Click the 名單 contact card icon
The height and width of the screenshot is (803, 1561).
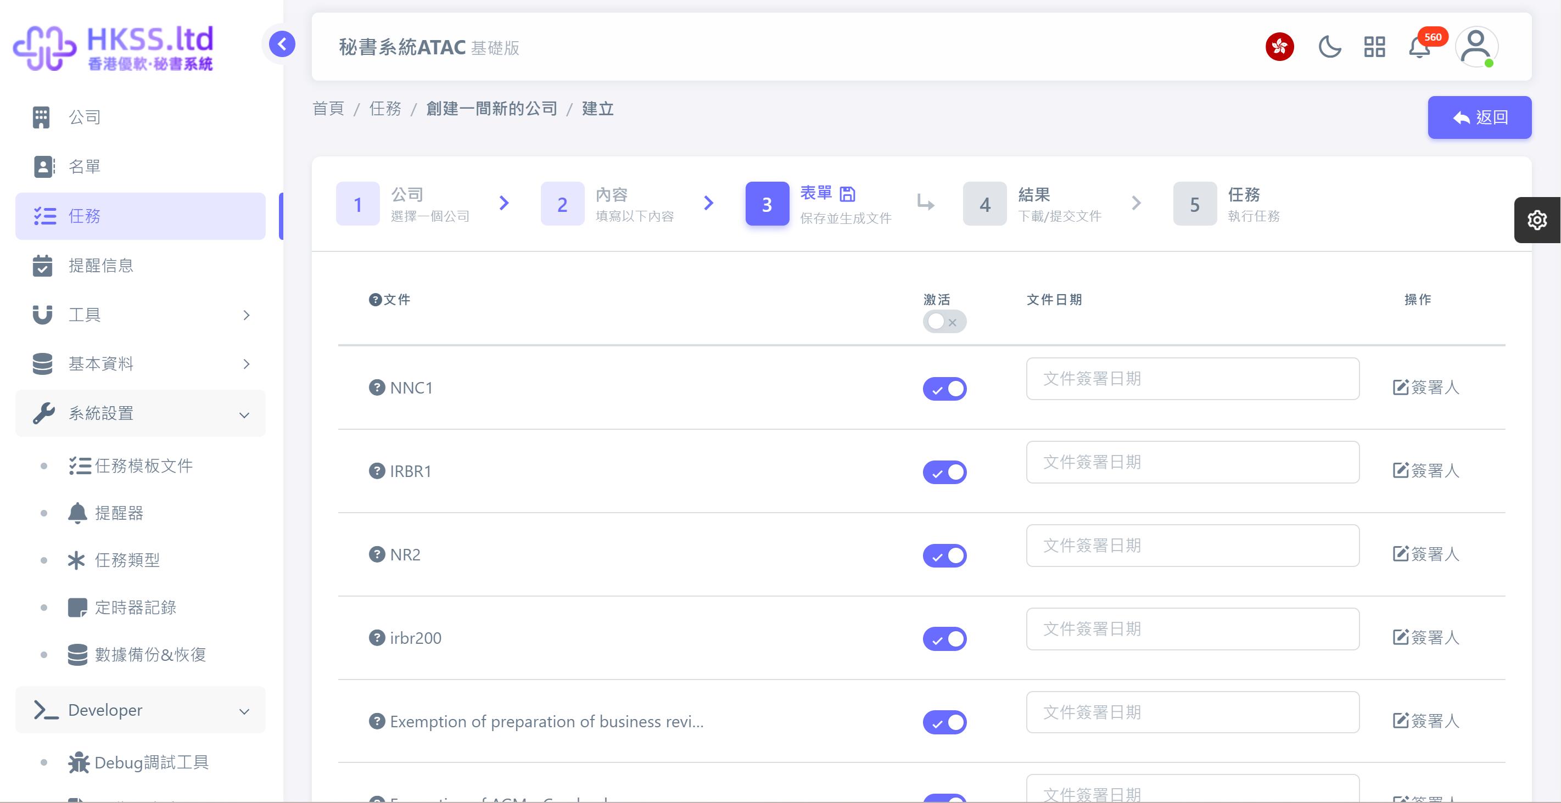(43, 166)
